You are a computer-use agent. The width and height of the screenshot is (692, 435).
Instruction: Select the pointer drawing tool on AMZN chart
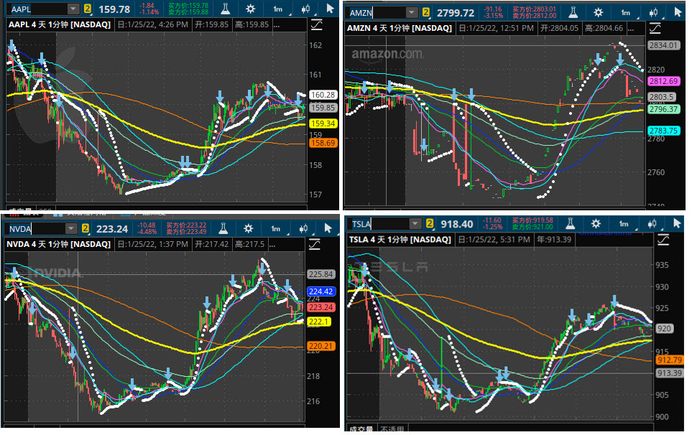678,12
